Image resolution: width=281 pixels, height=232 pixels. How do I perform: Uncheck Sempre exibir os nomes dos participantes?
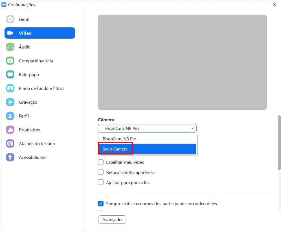101,204
